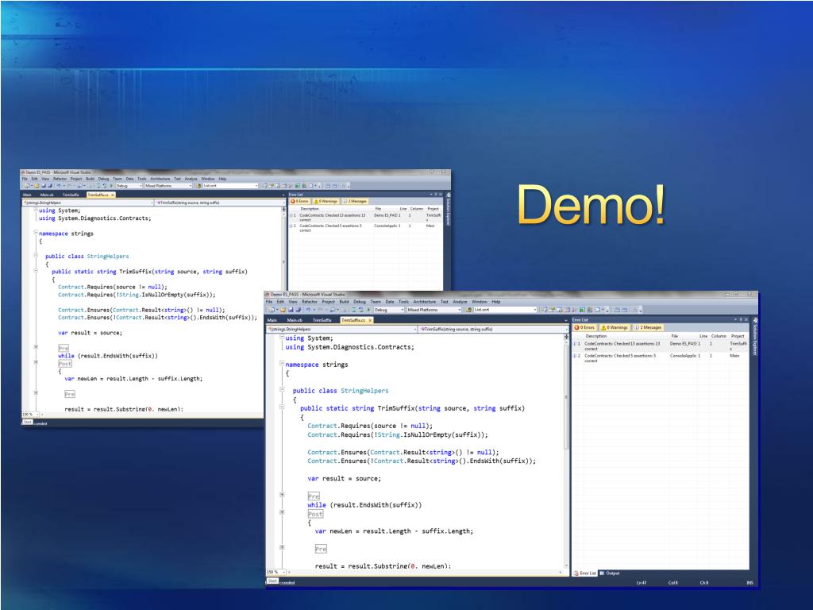Click 'Ln 47' in front window status bar
This screenshot has width=813, height=610.
point(642,582)
